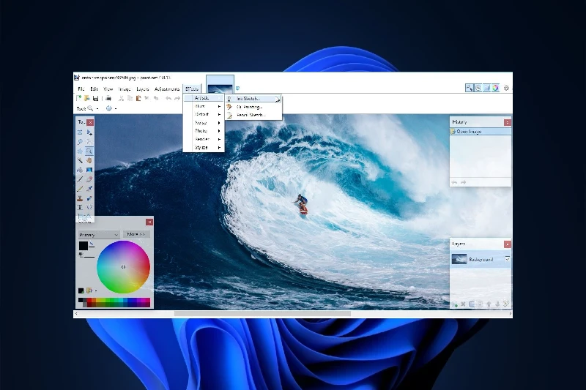Close the History panel
The image size is (586, 390).
point(507,122)
